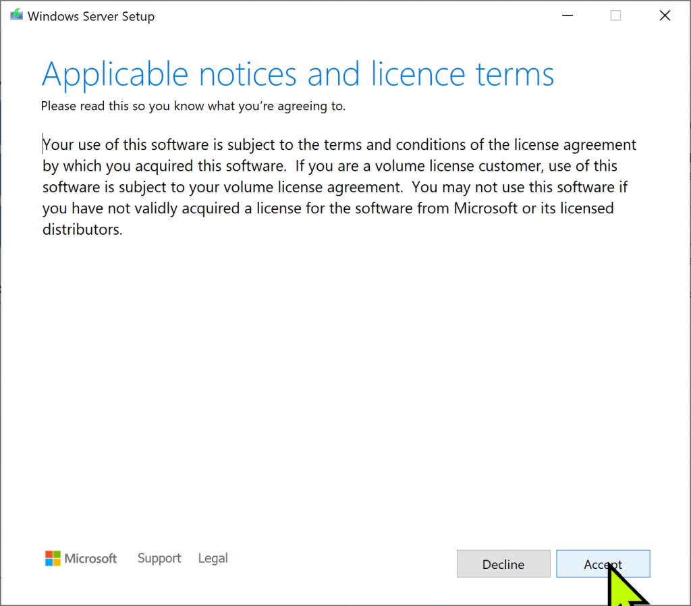
Task: Click the word "distributors." in license text
Action: [82, 229]
